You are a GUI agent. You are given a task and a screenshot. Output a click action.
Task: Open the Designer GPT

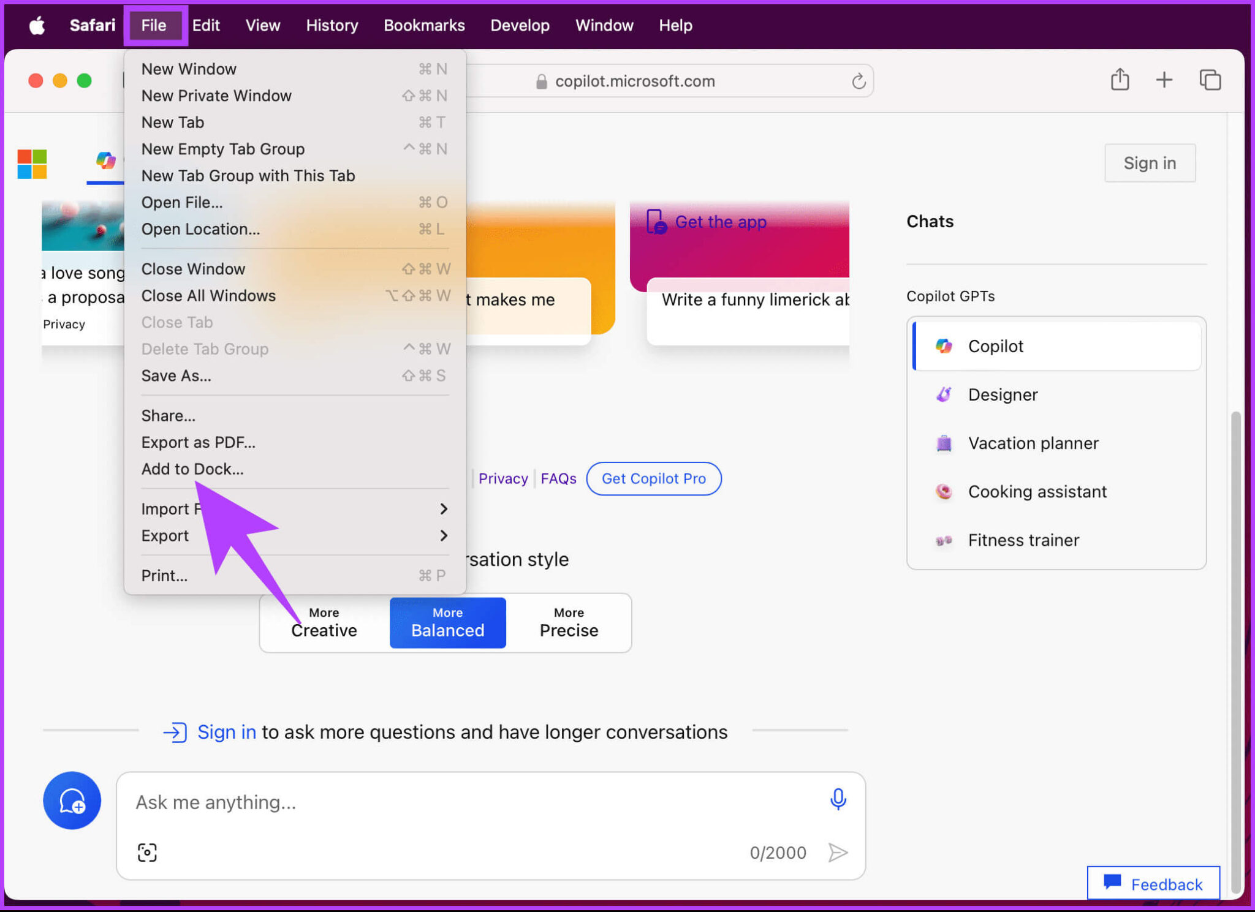pyautogui.click(x=1056, y=394)
